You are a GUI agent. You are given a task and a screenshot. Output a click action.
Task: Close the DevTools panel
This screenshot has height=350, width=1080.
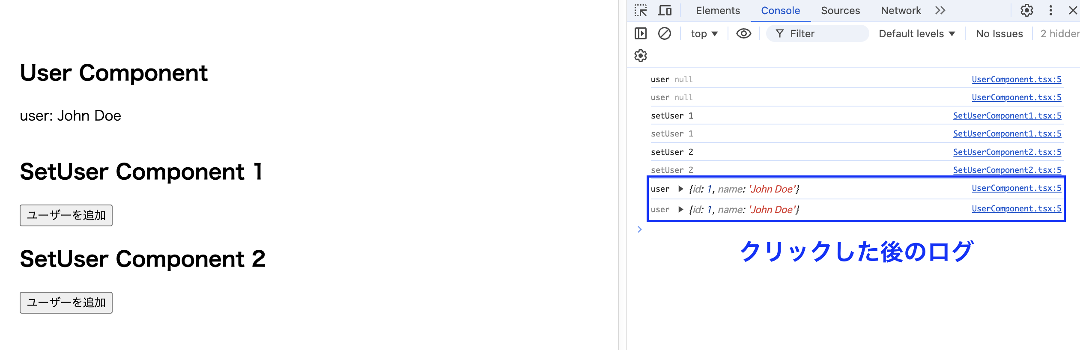click(x=1073, y=11)
